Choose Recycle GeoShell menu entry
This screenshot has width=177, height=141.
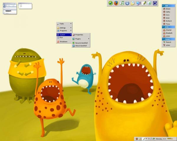pos(81,43)
